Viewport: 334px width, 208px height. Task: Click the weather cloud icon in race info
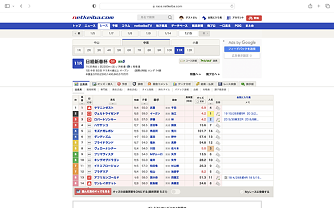[x=128, y=66]
